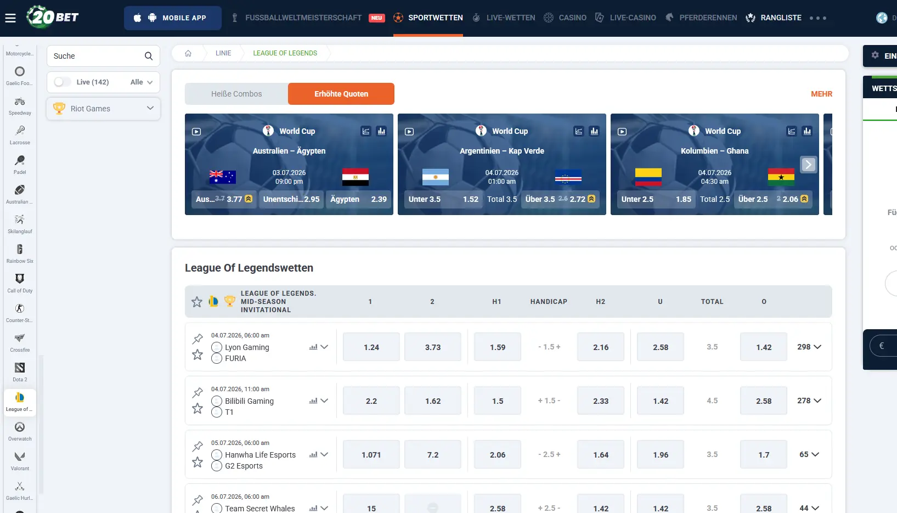Expand Hanwha Life vs G2 match details
The height and width of the screenshot is (513, 897).
click(x=324, y=455)
